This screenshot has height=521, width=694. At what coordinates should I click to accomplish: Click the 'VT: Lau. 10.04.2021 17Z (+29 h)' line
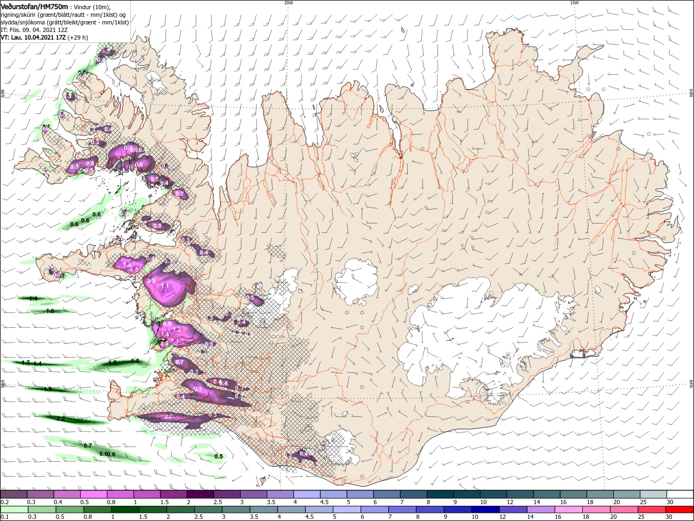pyautogui.click(x=44, y=37)
